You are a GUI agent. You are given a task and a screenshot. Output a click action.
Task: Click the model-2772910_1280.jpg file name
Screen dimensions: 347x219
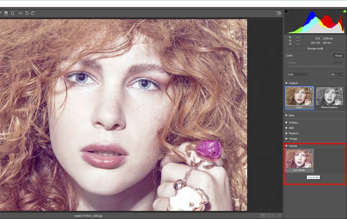point(88,216)
